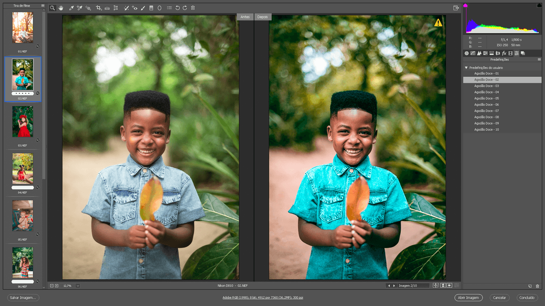
Task: Click the yellow warning triangle on preview
Action: coord(438,22)
